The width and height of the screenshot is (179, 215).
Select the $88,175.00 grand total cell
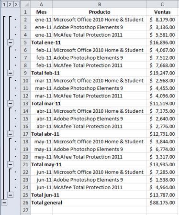(162, 203)
